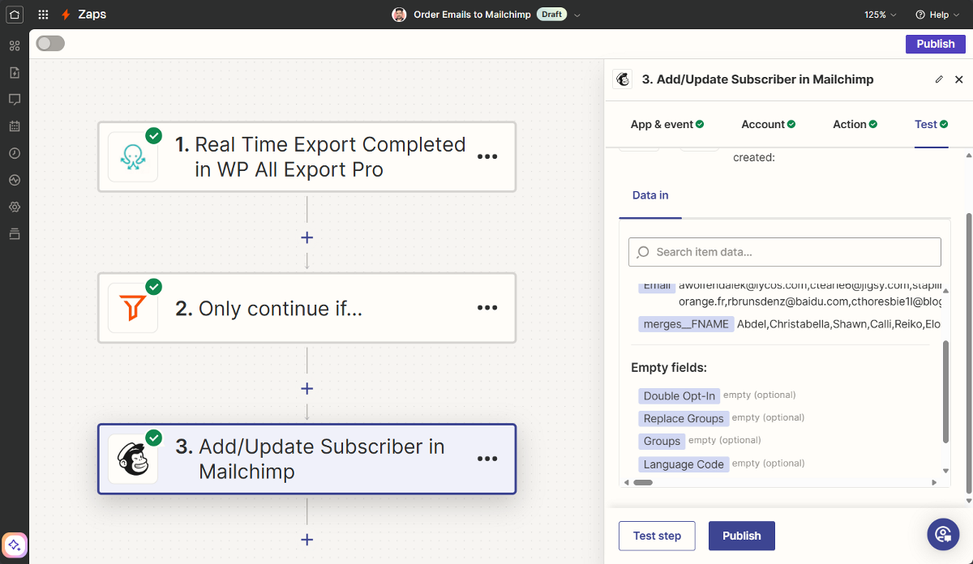Click the Draft status badge
The image size is (973, 564).
(x=552, y=15)
